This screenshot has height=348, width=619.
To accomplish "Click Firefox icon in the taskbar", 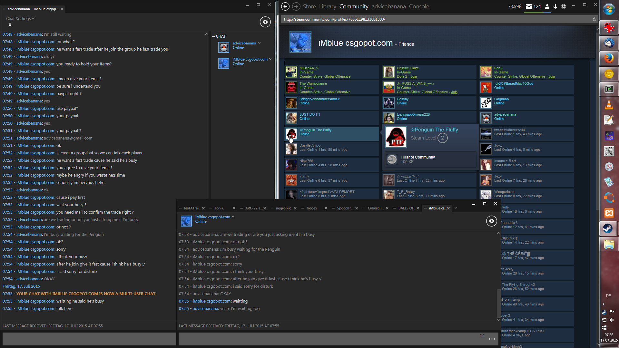I will tap(609, 58).
